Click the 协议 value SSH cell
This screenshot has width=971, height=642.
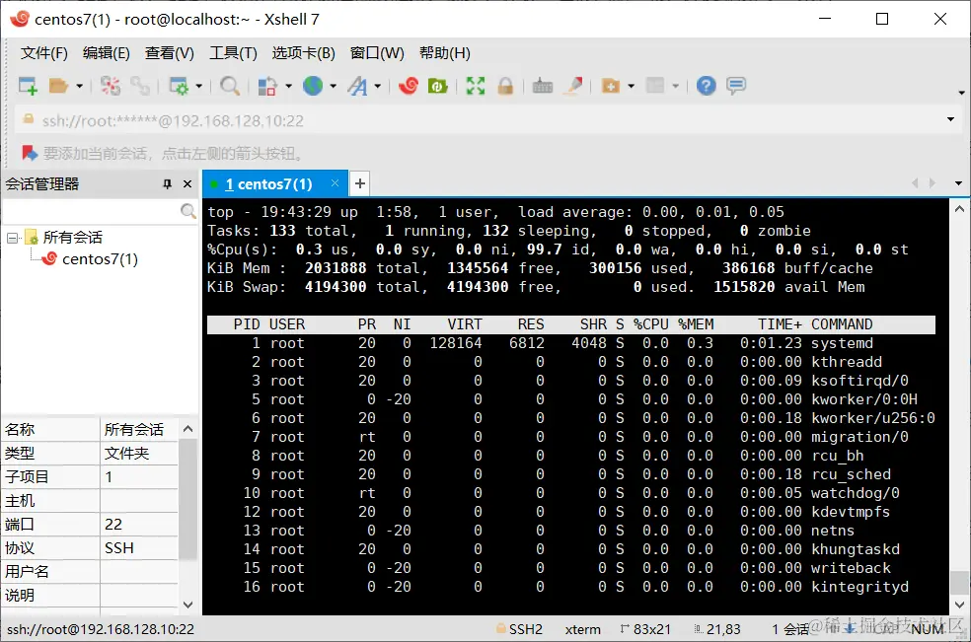pos(139,548)
